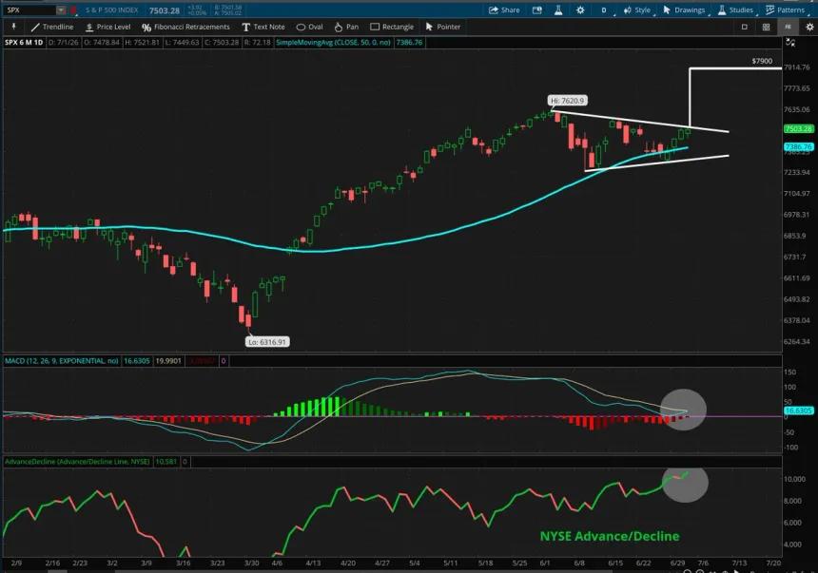Click the C: 7503.28 close value
818x573 pixels.
point(222,42)
